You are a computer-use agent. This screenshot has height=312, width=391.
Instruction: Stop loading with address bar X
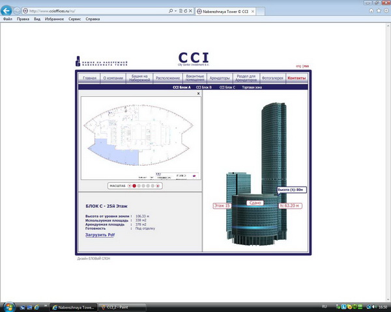[190, 11]
